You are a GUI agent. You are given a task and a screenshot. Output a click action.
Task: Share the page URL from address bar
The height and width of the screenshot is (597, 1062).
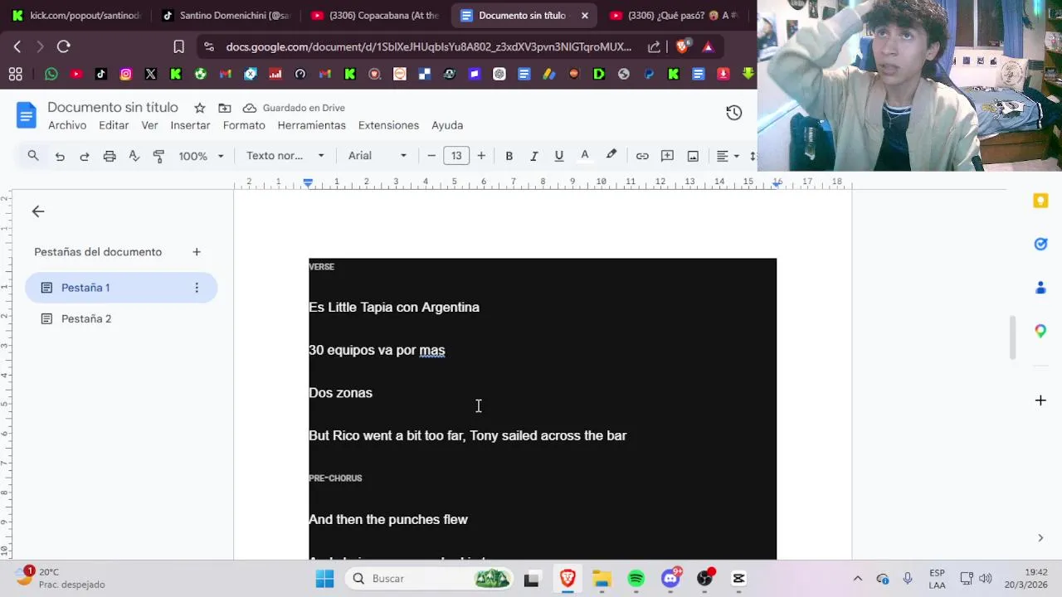[x=654, y=46]
